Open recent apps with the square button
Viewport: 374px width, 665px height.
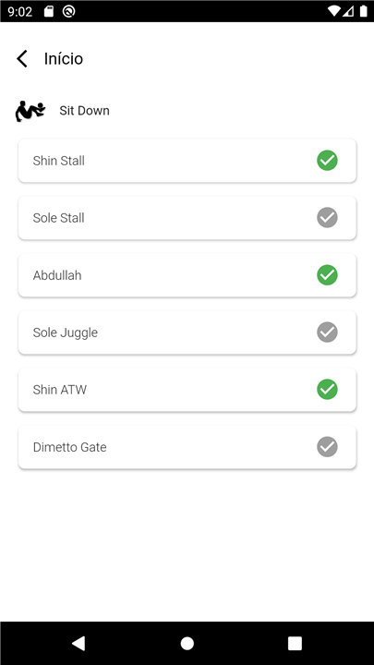[295, 644]
